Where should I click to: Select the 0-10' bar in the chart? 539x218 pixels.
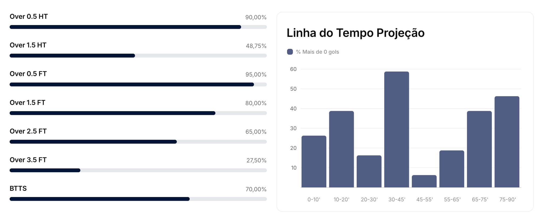tap(314, 161)
